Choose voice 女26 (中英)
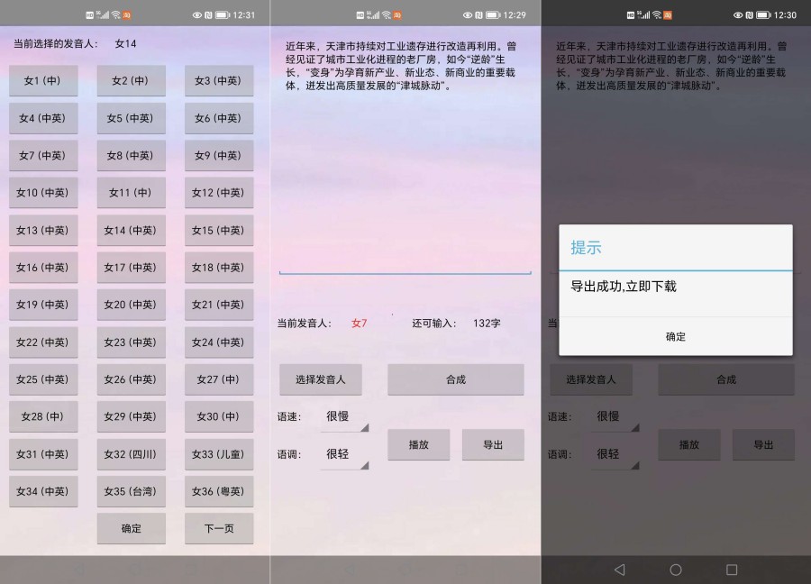811x584 pixels. (131, 379)
